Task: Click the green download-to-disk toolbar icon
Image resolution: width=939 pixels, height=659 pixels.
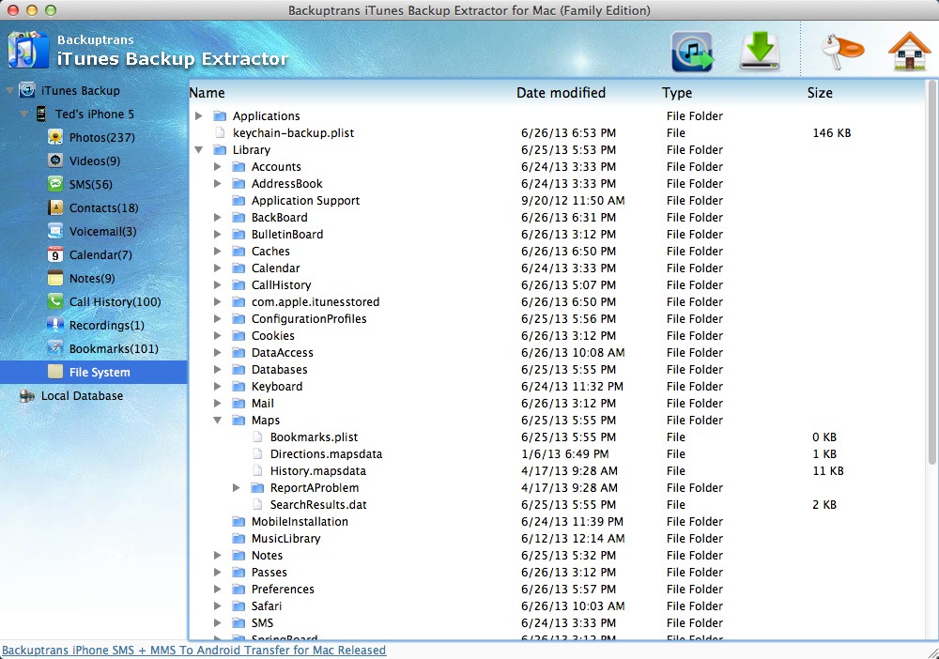Action: click(x=760, y=52)
